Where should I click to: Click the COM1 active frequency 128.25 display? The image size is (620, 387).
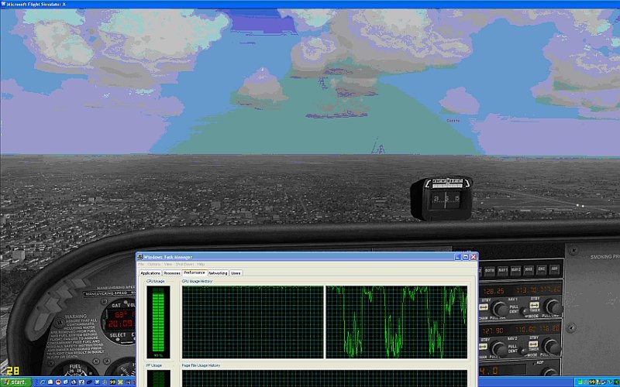click(x=494, y=291)
